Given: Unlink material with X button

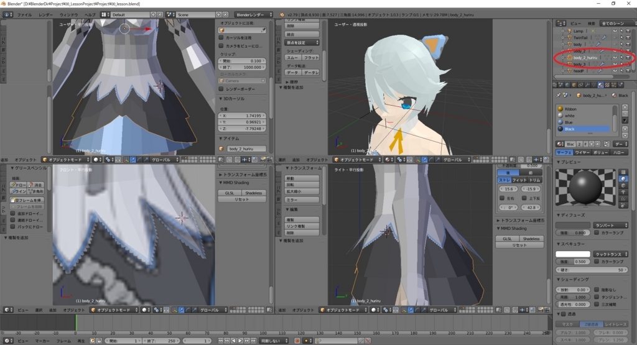Looking at the screenshot, I should [598, 144].
